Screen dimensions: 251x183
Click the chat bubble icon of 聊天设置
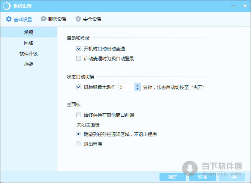pos(43,19)
